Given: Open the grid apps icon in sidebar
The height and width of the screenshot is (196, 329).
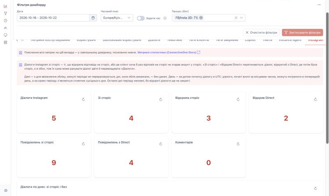Looking at the screenshot, I should (5, 42).
